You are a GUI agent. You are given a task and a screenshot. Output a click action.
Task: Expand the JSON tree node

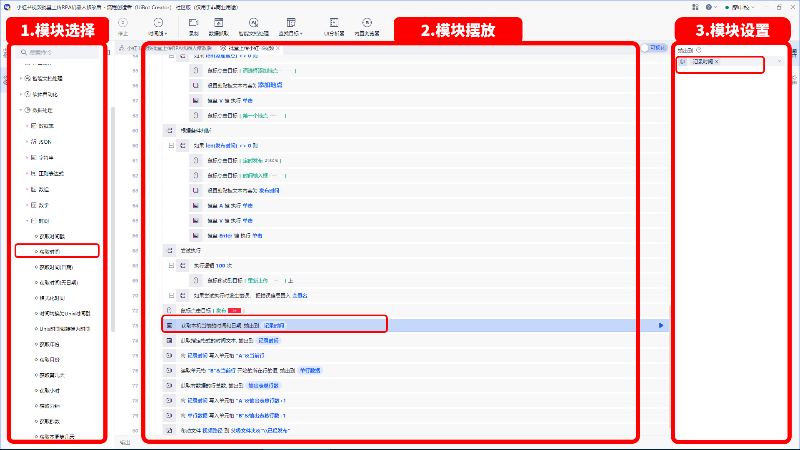point(27,142)
